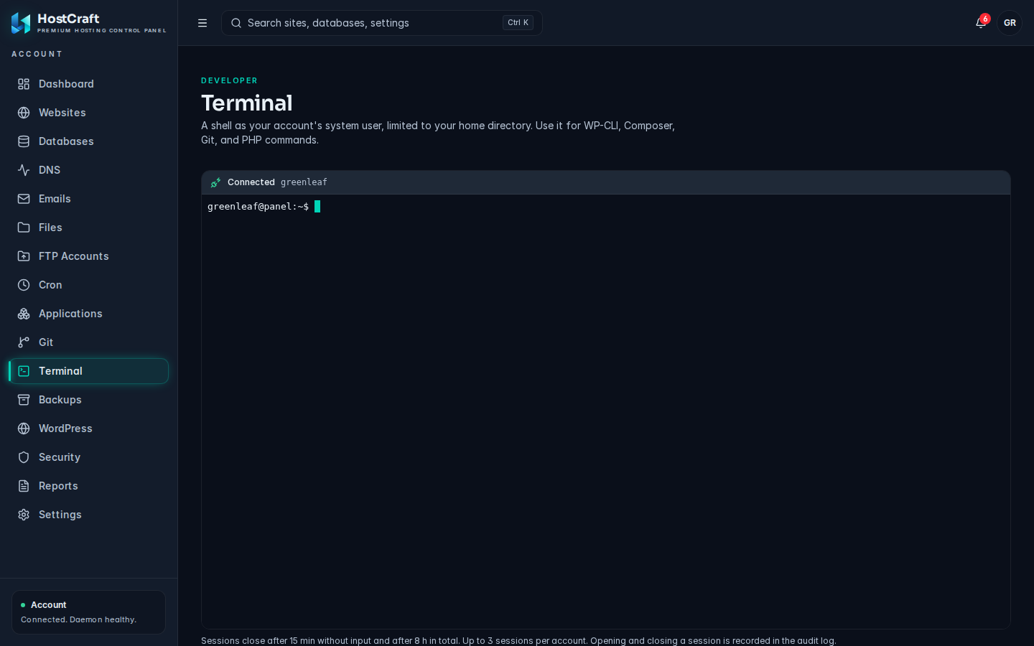Click the Websites globe icon
1034x646 pixels.
pyautogui.click(x=24, y=113)
